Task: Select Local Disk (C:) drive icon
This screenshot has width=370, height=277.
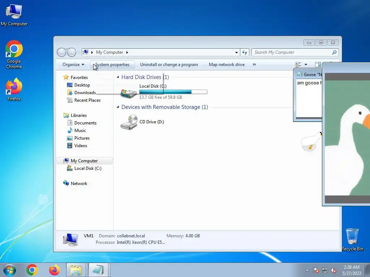Action: point(128,93)
